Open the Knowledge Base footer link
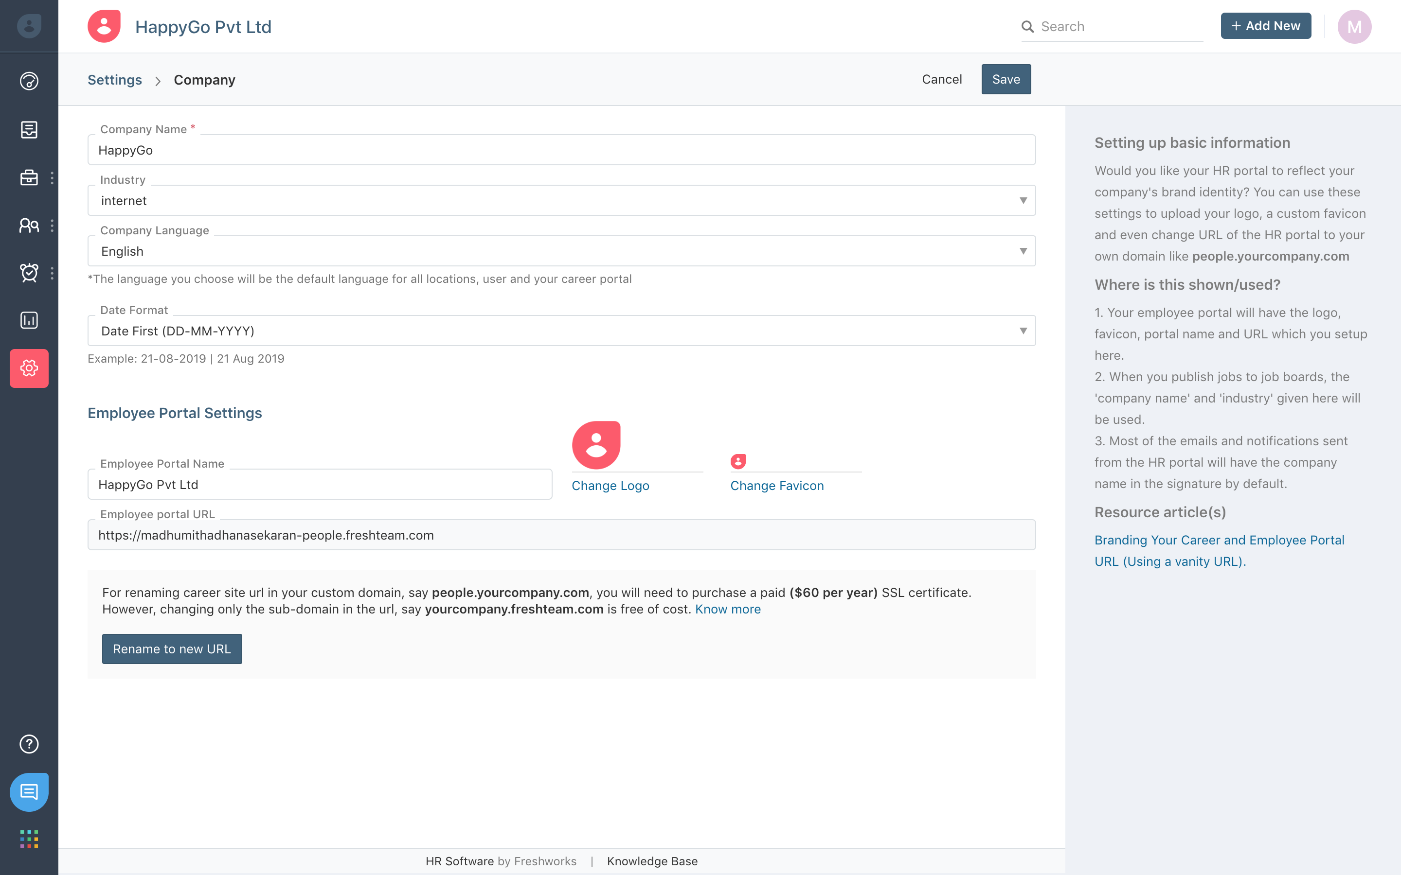Viewport: 1401px width, 875px height. point(652,861)
